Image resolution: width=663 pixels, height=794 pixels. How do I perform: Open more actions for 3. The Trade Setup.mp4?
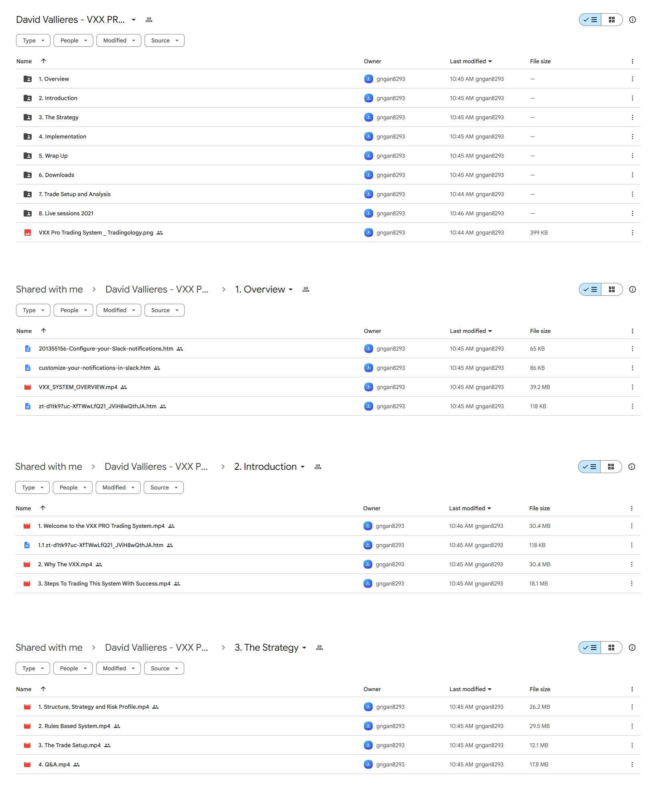point(632,745)
